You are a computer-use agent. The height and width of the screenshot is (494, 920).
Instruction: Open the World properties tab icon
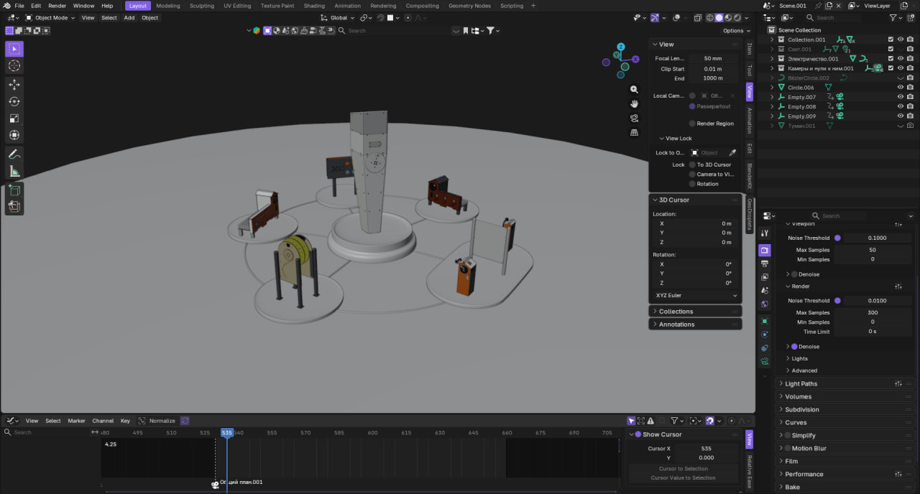click(x=765, y=304)
